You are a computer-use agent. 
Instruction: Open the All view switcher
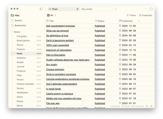tap(51, 15)
